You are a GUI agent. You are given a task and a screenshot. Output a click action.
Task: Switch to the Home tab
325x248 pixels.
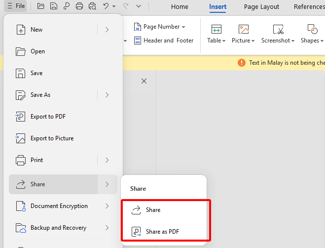click(x=180, y=7)
